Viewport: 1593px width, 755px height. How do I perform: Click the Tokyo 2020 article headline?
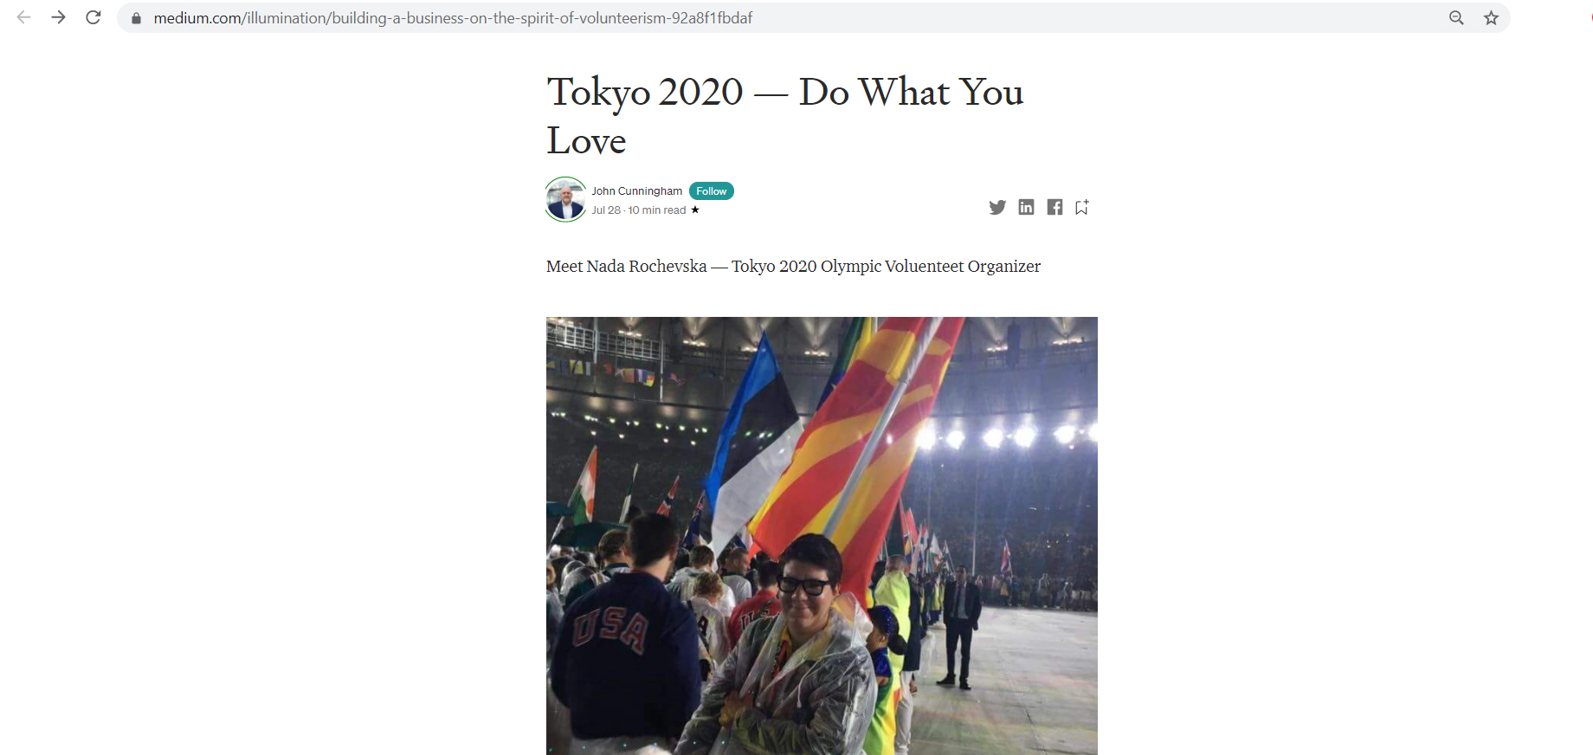click(x=784, y=116)
